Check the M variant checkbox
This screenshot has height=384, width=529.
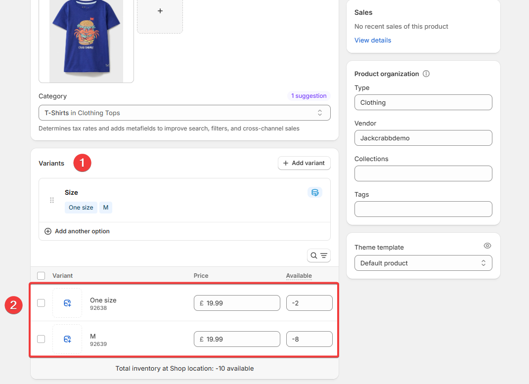coord(41,339)
